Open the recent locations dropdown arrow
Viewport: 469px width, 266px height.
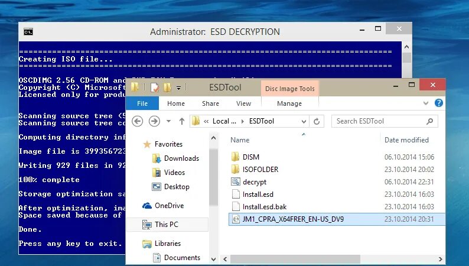click(x=169, y=121)
